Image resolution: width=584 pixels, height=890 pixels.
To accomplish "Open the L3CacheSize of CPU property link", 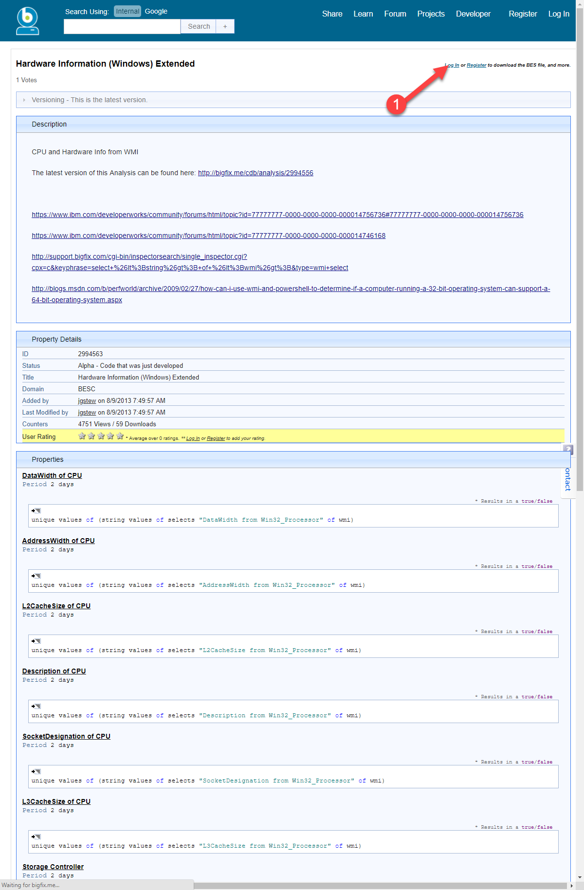I will (x=56, y=801).
